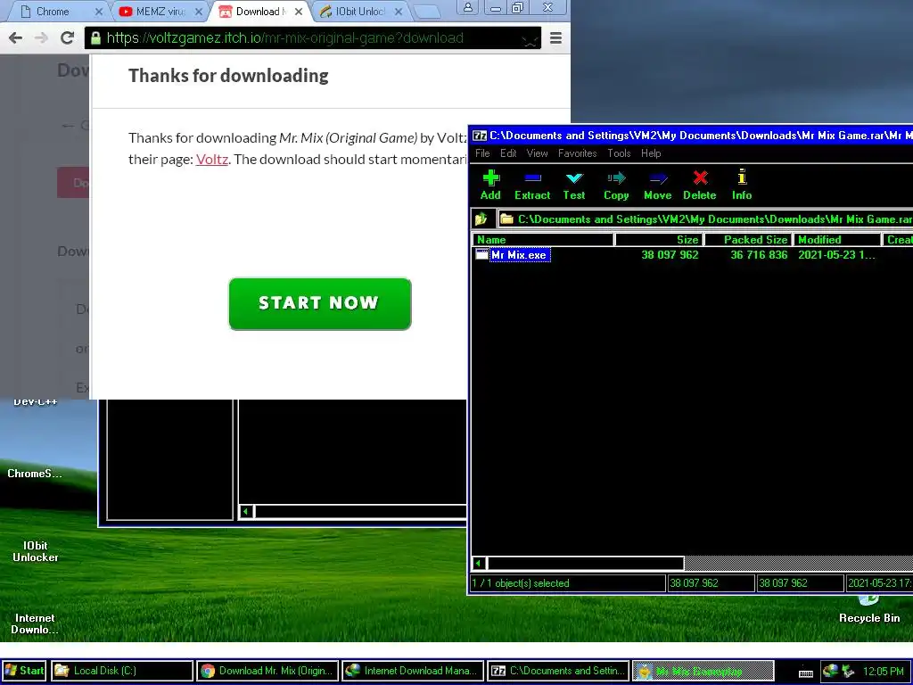This screenshot has height=685, width=913.
Task: Switch to Download Mr. Mix Chrome taskbar item
Action: click(267, 671)
